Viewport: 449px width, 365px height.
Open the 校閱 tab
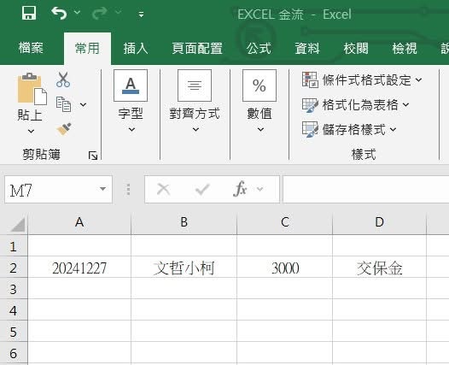[x=356, y=48]
